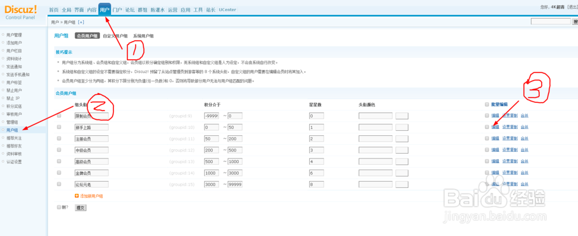Open the color picker swatch for 限制会员
Viewport: 578px width, 236px height.
402,116
